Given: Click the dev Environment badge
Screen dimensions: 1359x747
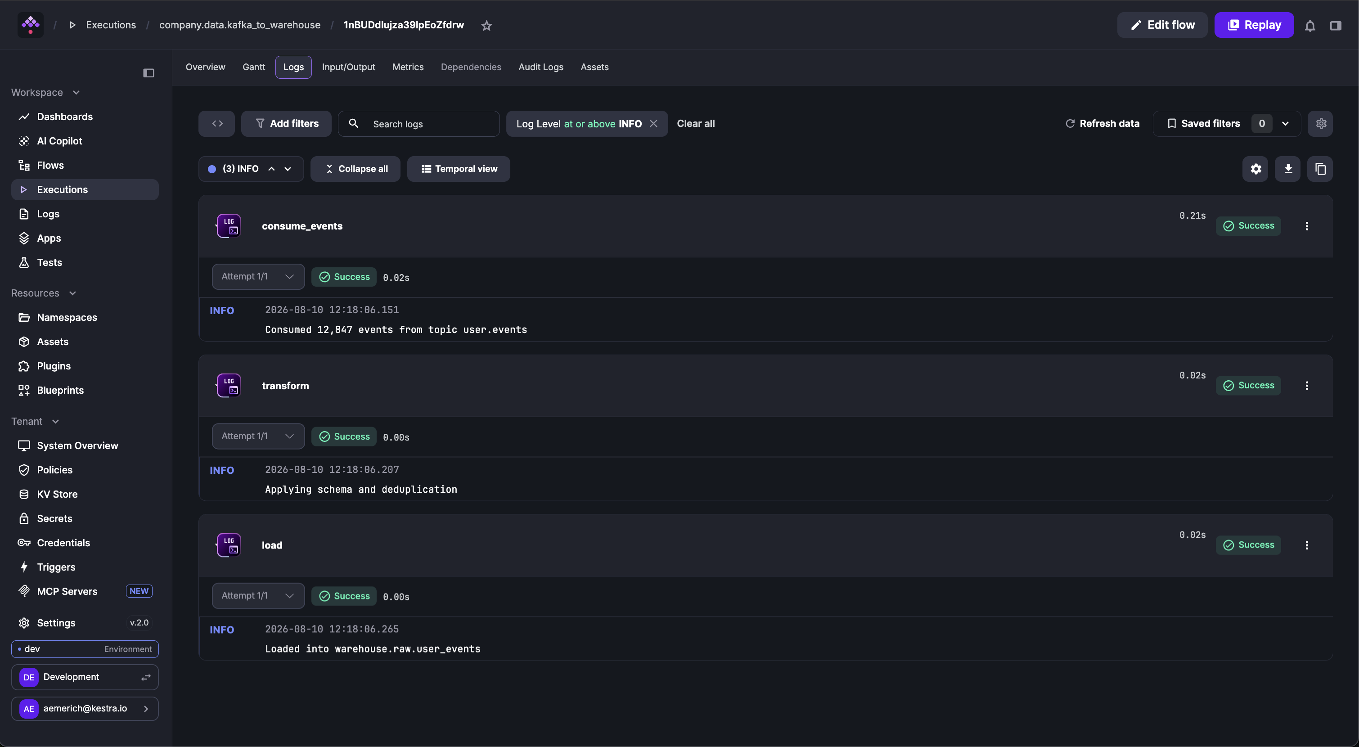Looking at the screenshot, I should coord(85,649).
